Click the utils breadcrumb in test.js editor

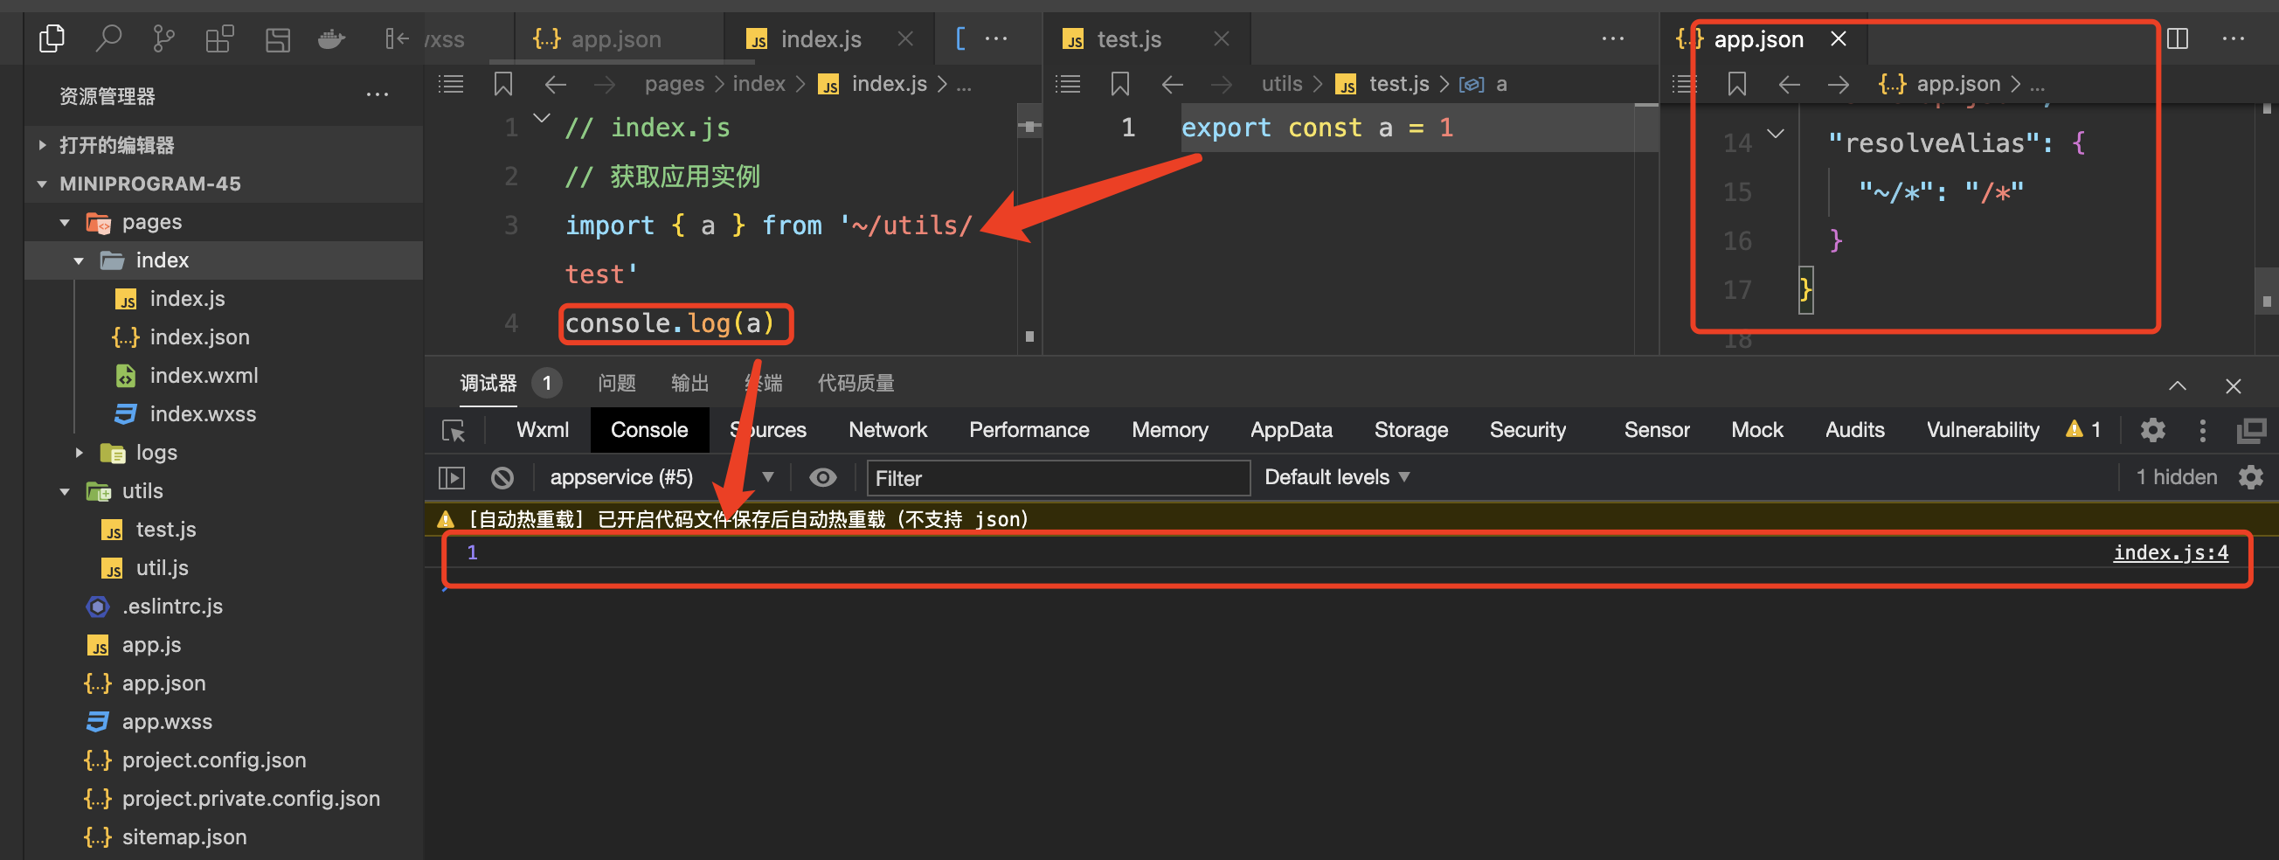(1282, 84)
